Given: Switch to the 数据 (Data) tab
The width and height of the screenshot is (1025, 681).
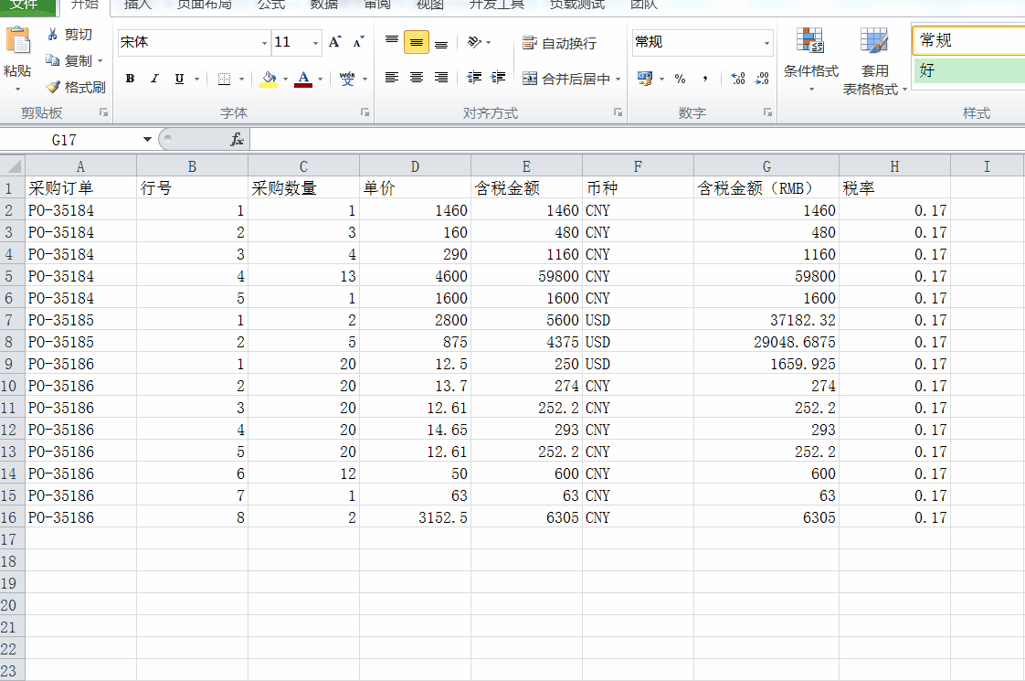Looking at the screenshot, I should [x=323, y=5].
